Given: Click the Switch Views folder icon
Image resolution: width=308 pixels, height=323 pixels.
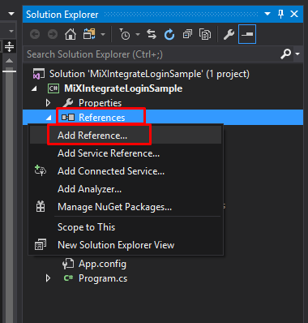Looking at the screenshot, I should pyautogui.click(x=89, y=34).
